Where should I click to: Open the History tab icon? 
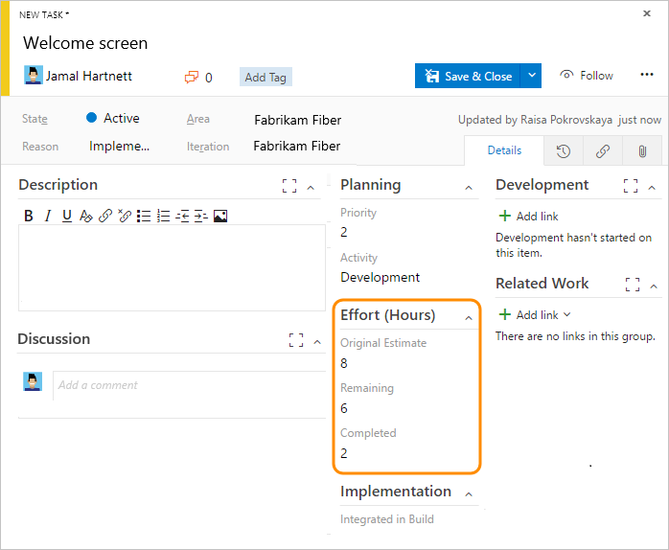coord(564,151)
